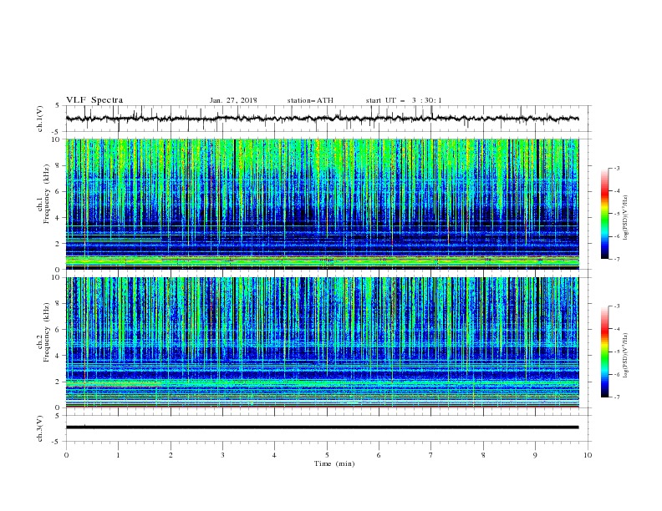The height and width of the screenshot is (511, 662).
Task: Click the ch.1 voltage waveform trace
Action: pyautogui.click(x=323, y=119)
